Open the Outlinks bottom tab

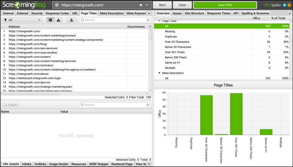tap(40, 164)
